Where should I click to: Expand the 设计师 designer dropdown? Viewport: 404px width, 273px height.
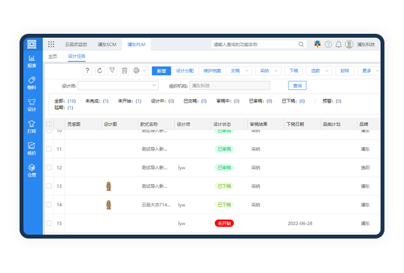pyautogui.click(x=154, y=85)
